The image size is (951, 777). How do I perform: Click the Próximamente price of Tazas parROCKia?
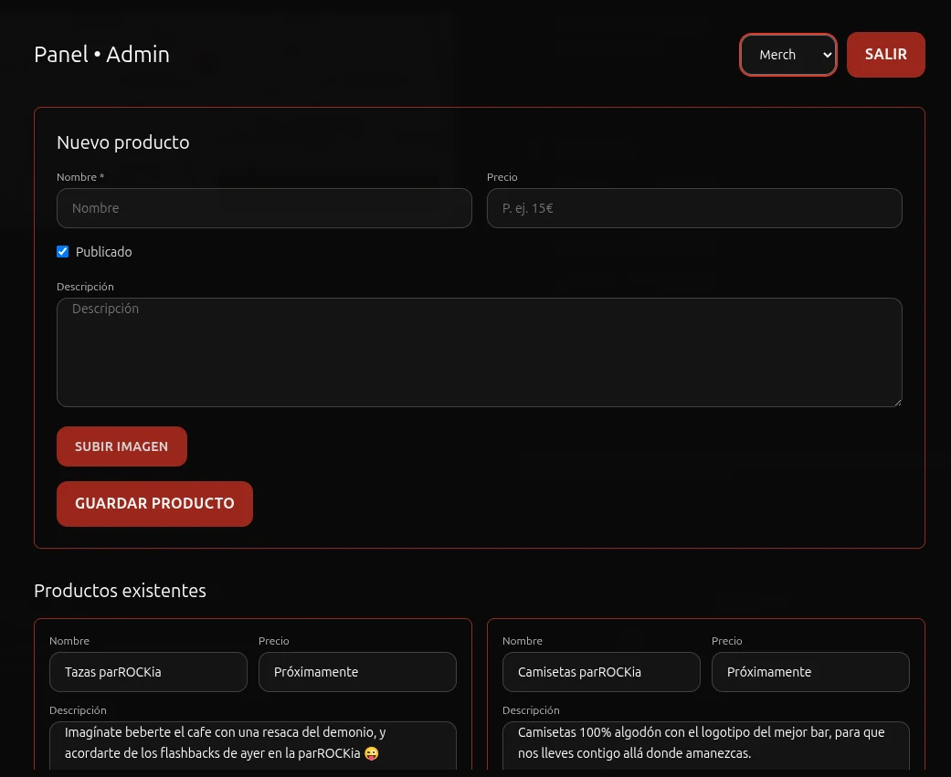tap(357, 671)
